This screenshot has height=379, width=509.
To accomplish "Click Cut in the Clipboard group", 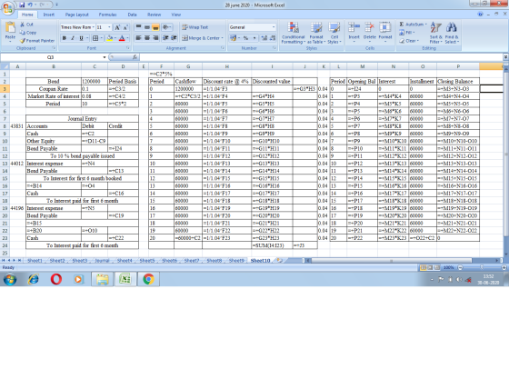I will tap(26, 25).
